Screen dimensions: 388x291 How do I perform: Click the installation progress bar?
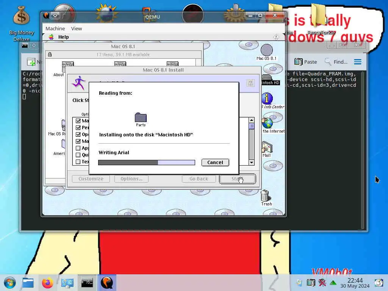point(147,163)
